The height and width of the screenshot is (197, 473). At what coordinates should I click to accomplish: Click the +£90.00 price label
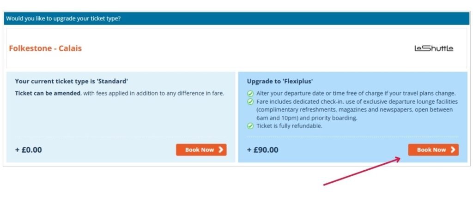pos(263,149)
